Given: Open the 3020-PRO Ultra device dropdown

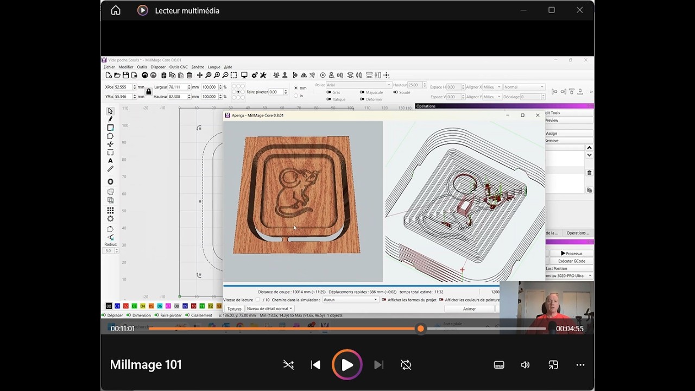Looking at the screenshot, I should pos(569,276).
